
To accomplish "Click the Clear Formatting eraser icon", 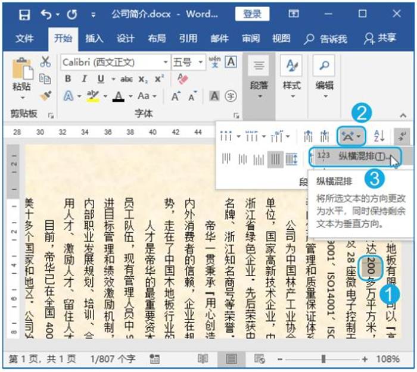I will click(x=183, y=79).
